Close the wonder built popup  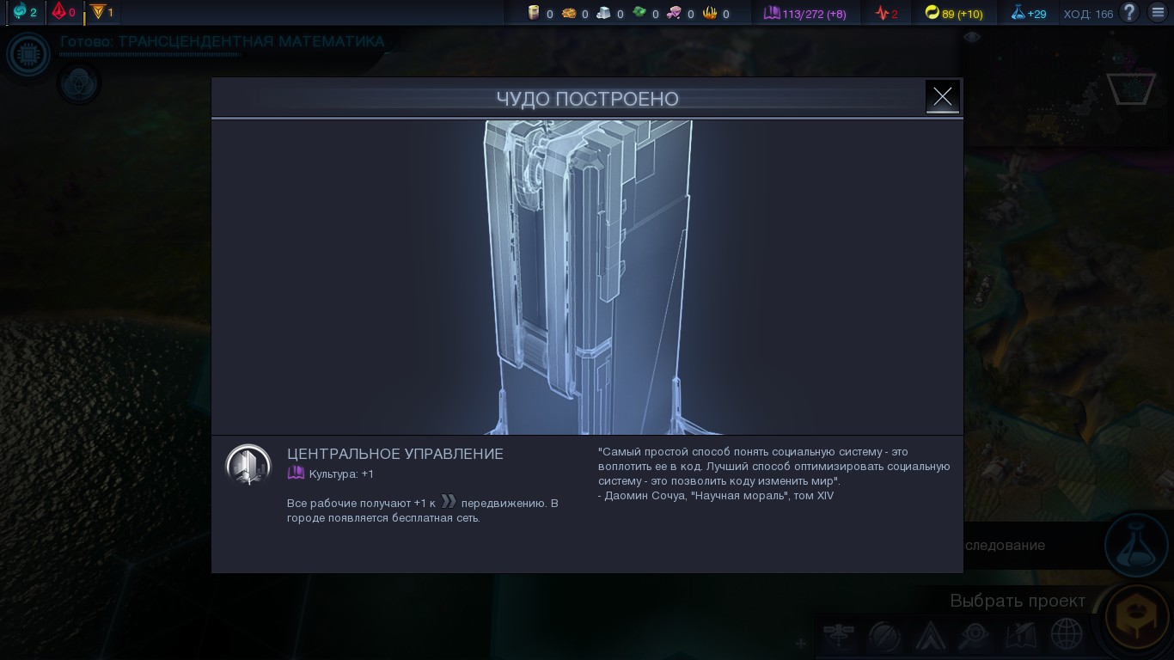(942, 96)
